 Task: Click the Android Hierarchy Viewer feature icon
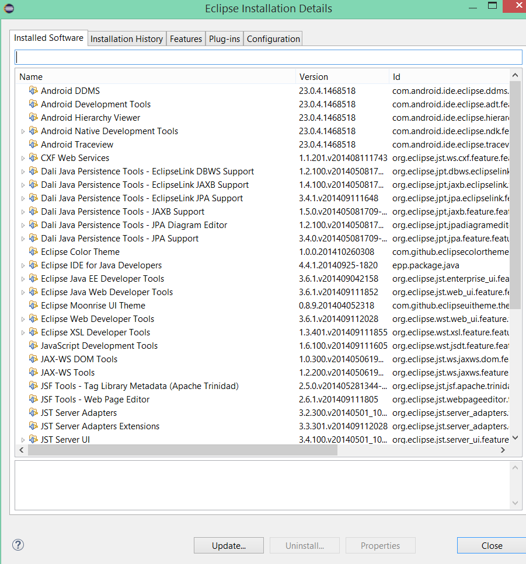(x=33, y=117)
